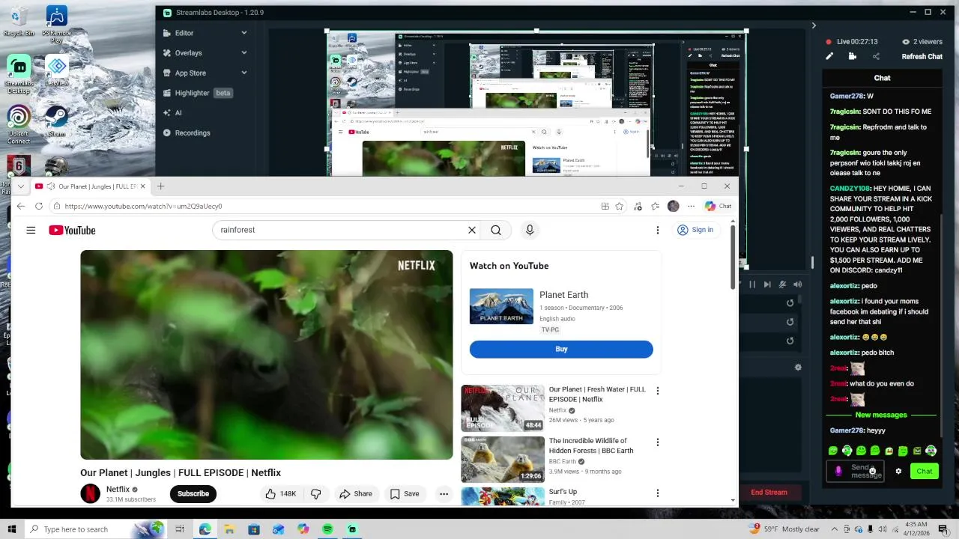Viewport: 959px width, 539px height.
Task: Open the YouTube hamburger guide menu
Action: (31, 230)
